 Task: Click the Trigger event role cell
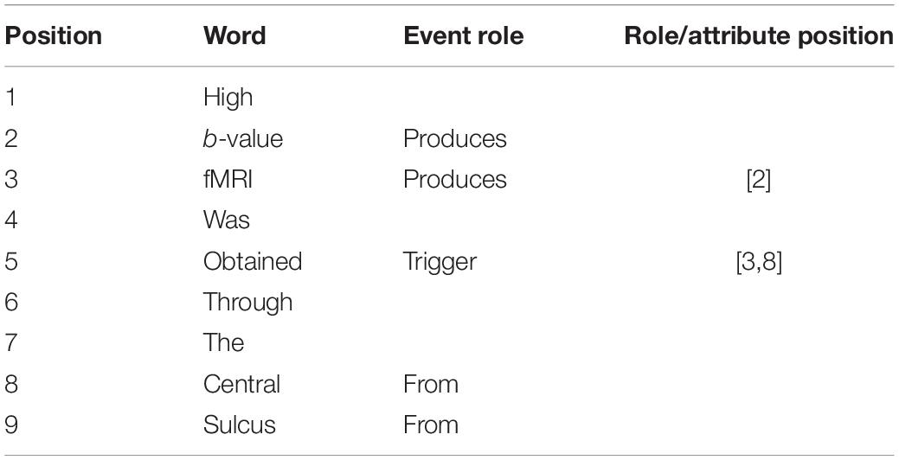[440, 263]
